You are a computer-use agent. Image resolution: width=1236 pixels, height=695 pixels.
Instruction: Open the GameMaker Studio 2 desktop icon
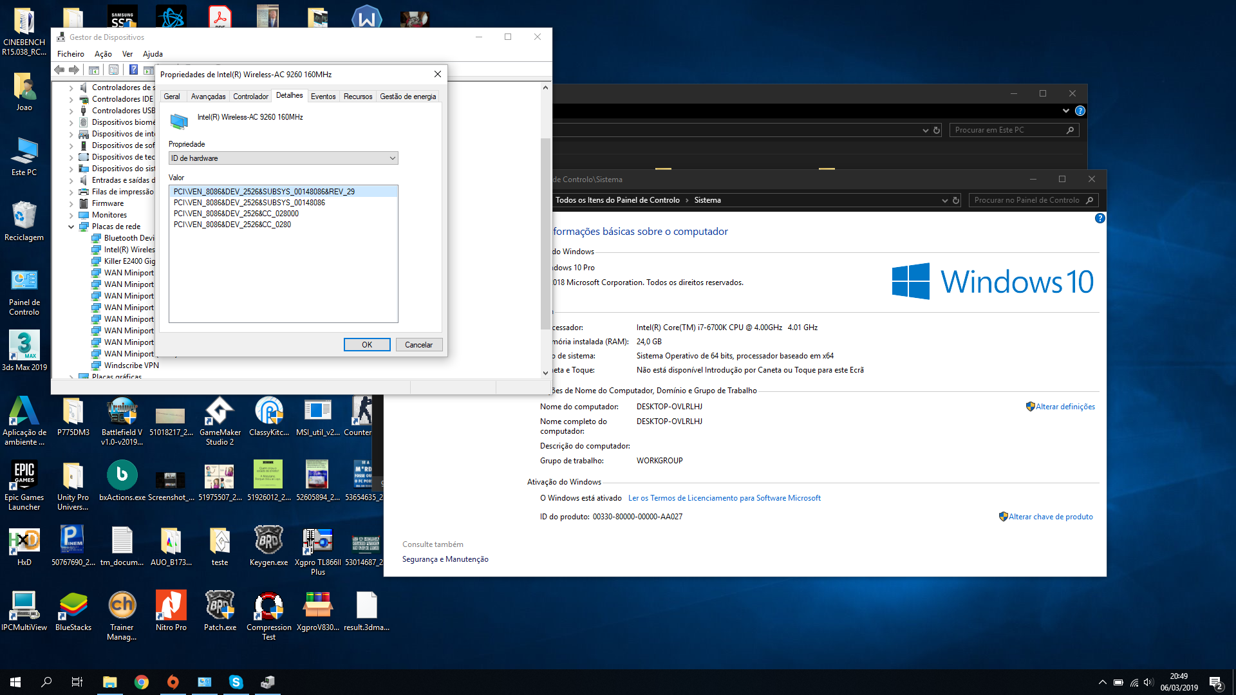pos(220,422)
